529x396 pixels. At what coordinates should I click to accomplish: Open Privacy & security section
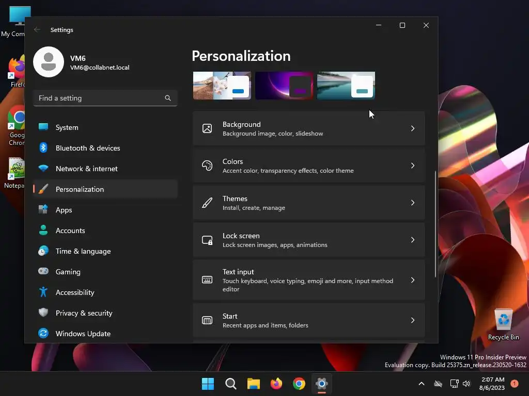click(x=105, y=313)
